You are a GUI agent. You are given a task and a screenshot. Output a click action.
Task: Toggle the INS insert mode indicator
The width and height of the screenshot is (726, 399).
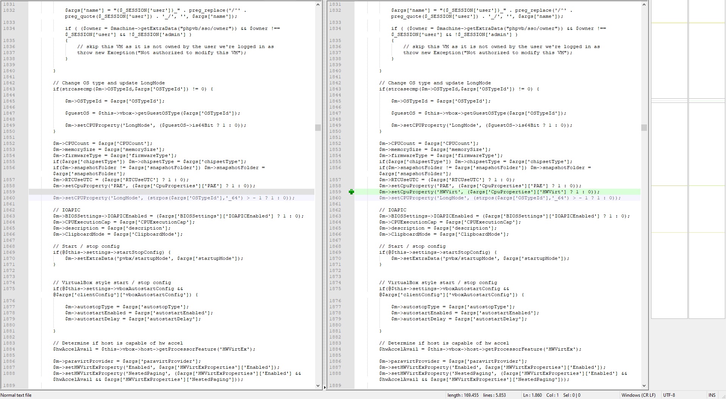712,395
